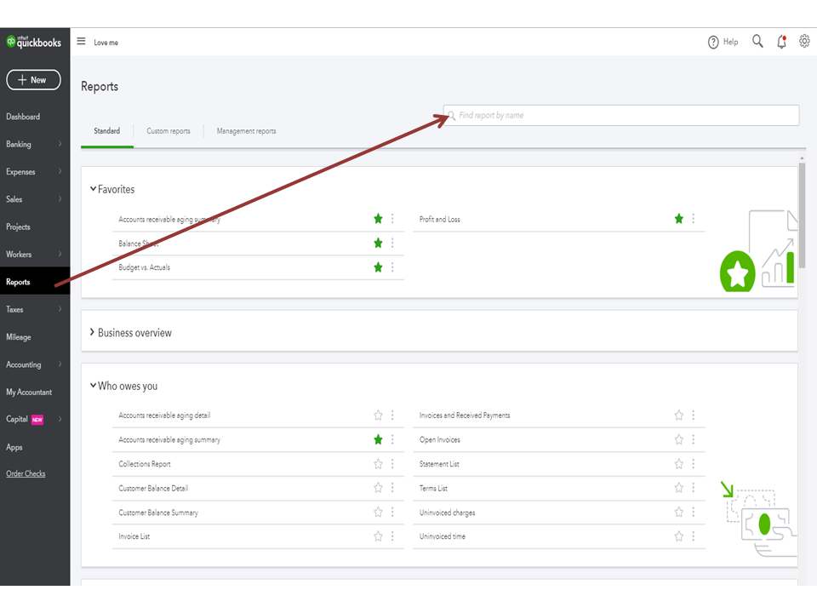
Task: Open the settings gear icon
Action: point(804,42)
